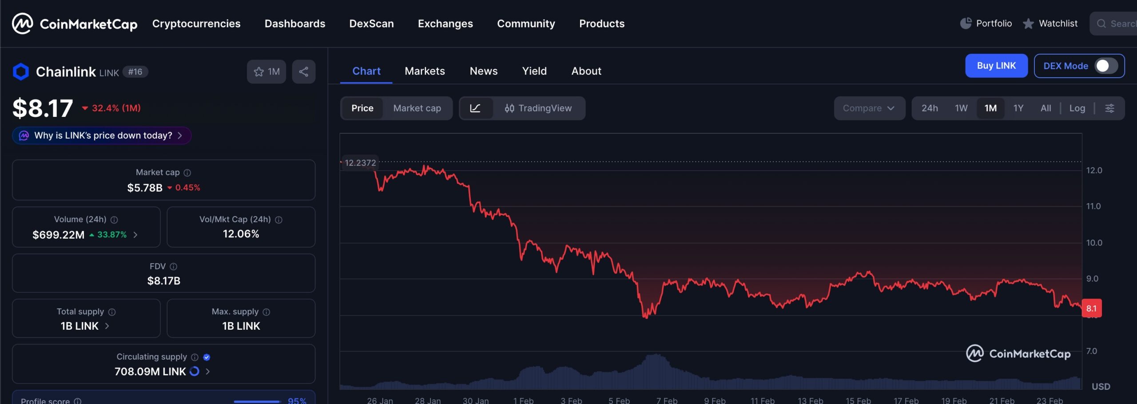
Task: Set chart range to All
Action: pyautogui.click(x=1046, y=108)
